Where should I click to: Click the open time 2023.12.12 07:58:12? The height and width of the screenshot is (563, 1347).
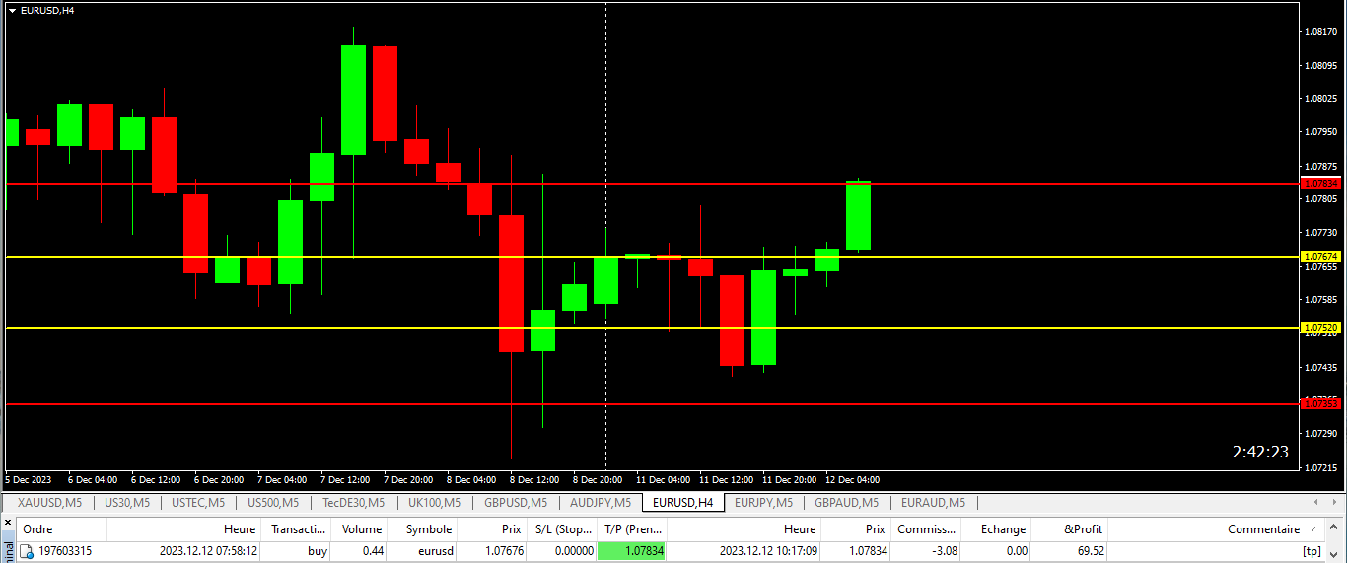[x=209, y=551]
